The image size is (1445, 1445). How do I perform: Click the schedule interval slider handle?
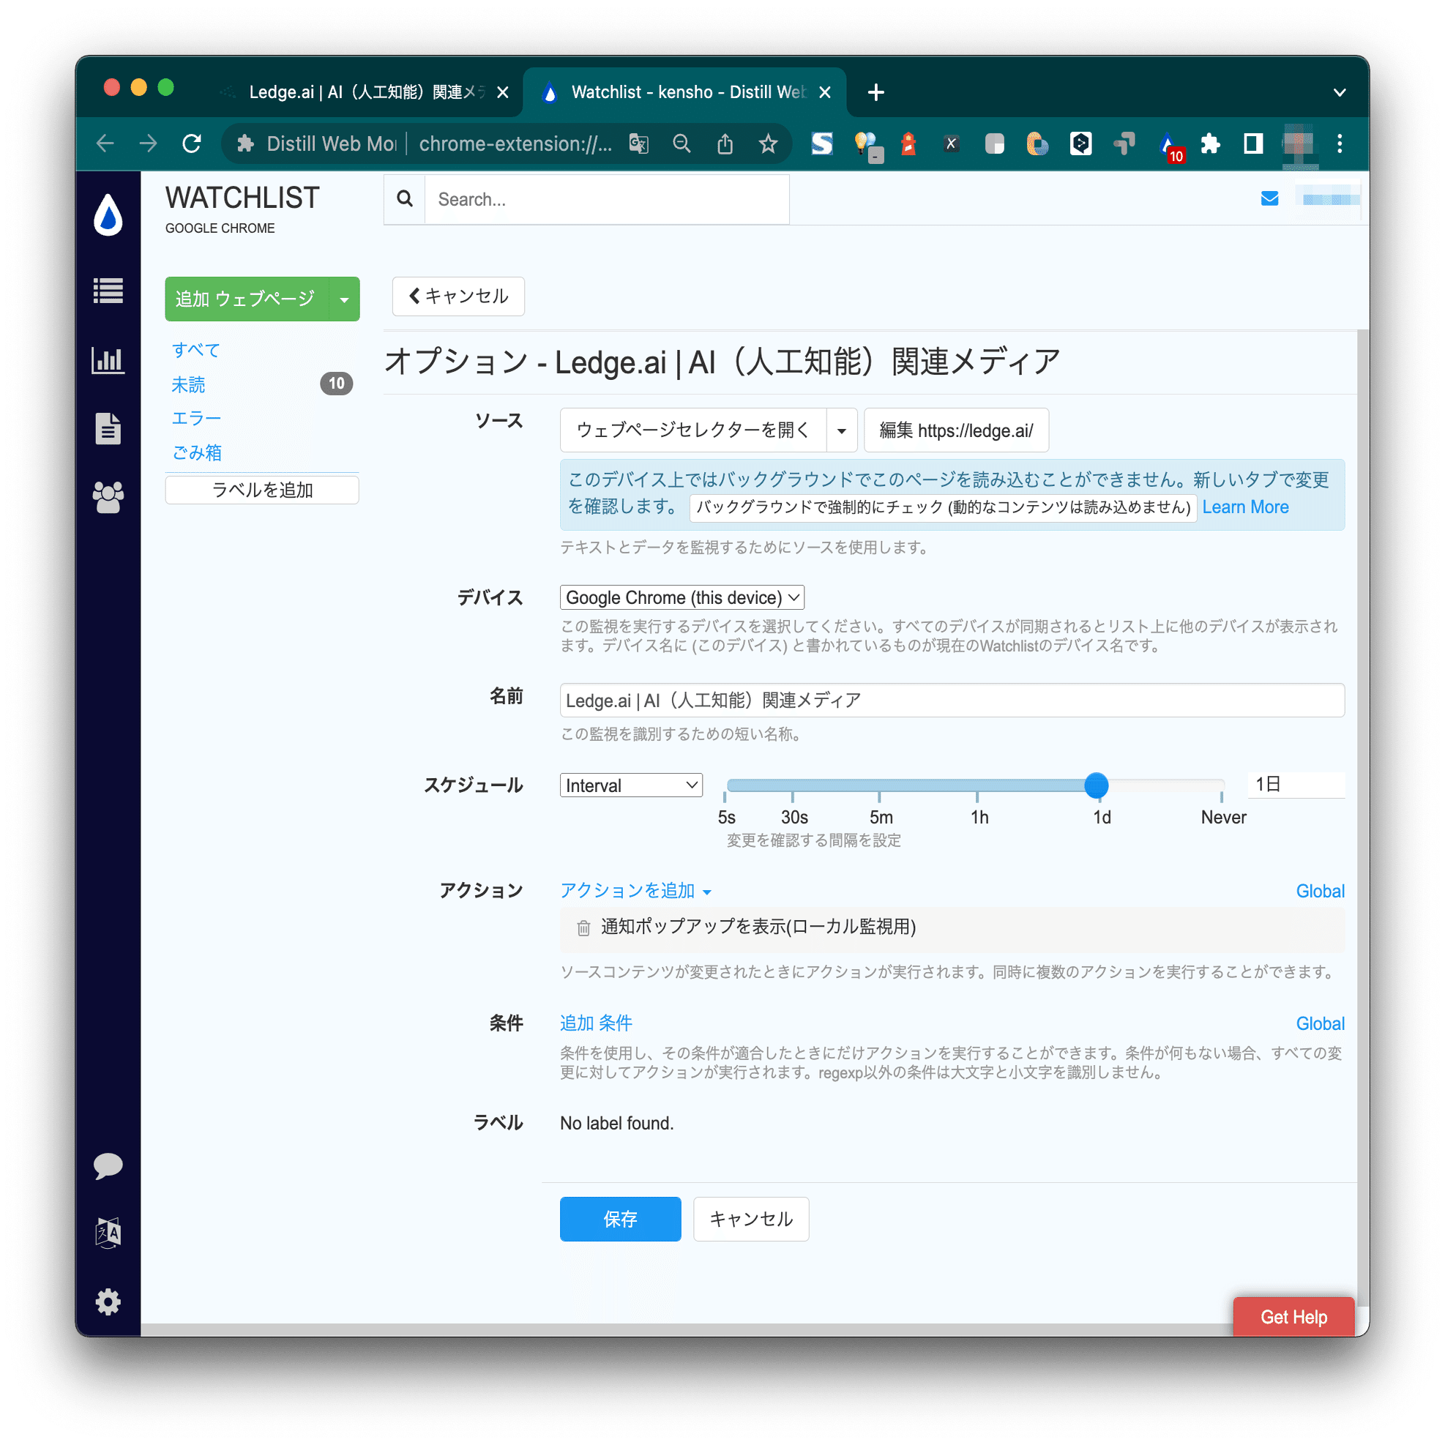(x=1096, y=785)
